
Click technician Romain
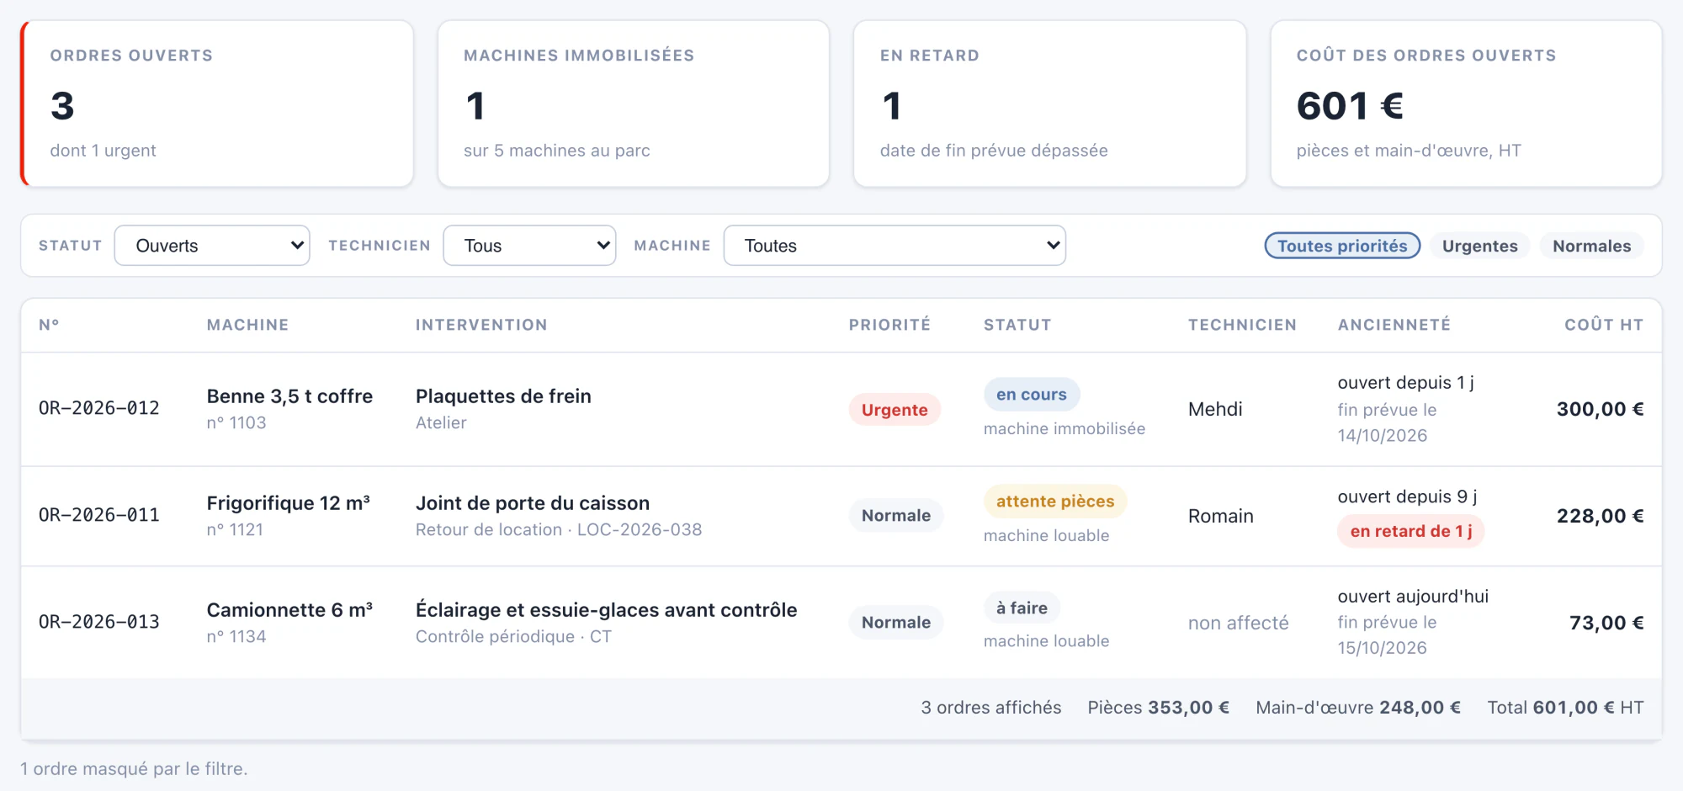tap(1221, 516)
